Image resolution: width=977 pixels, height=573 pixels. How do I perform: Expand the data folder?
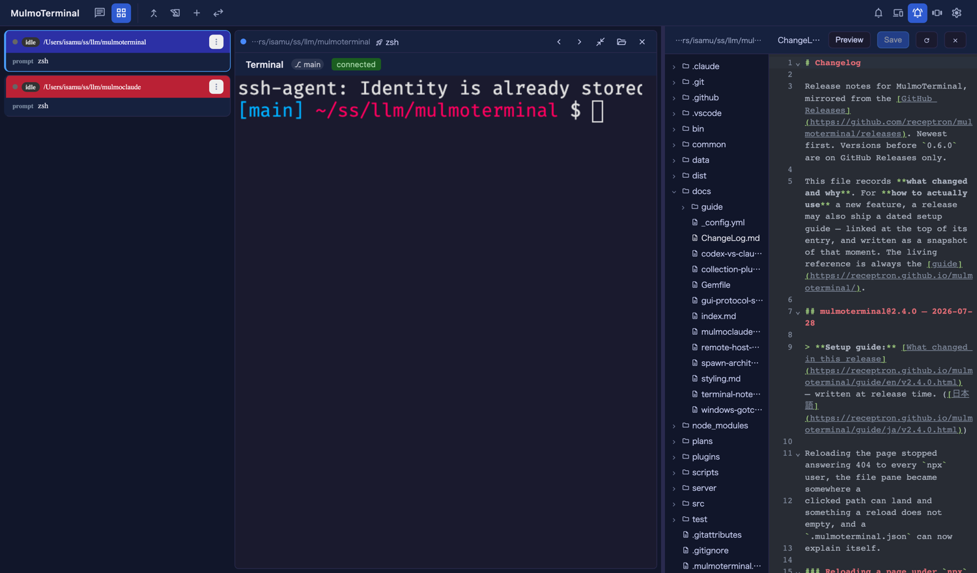tap(717, 160)
